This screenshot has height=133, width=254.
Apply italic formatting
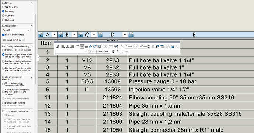[117, 52]
